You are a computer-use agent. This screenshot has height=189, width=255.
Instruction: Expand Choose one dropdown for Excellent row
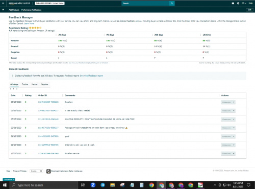point(228,102)
